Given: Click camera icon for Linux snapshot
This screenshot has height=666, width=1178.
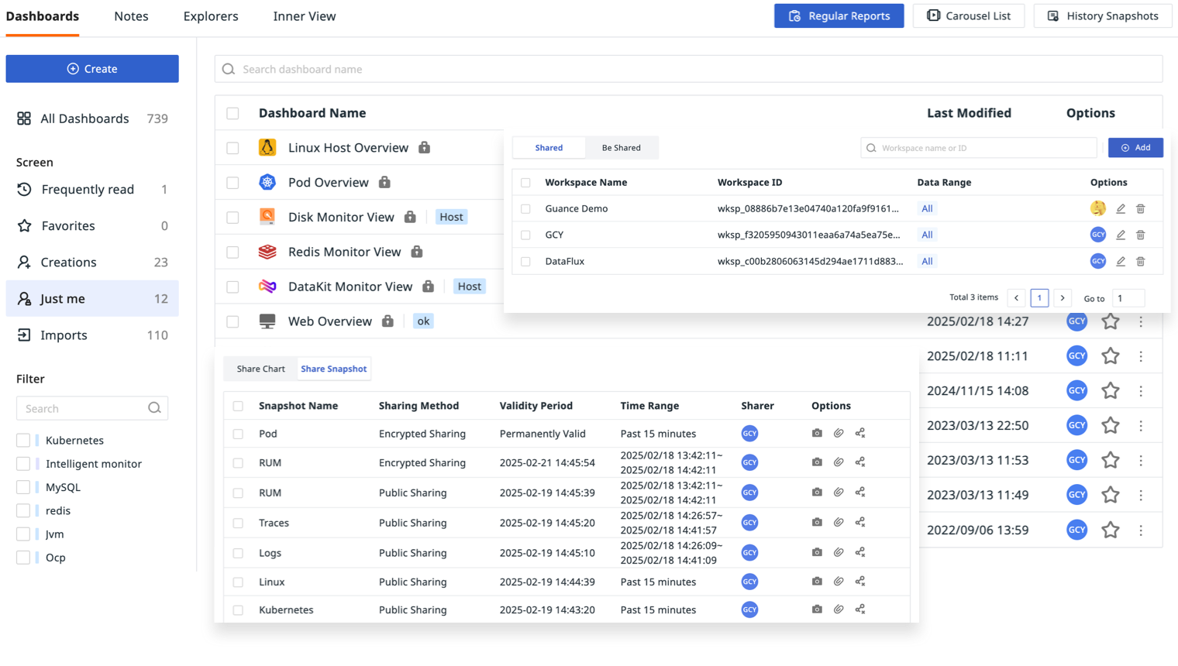Looking at the screenshot, I should coord(817,581).
